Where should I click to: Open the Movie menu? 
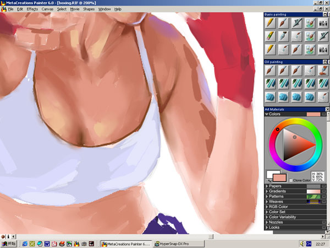coord(75,9)
